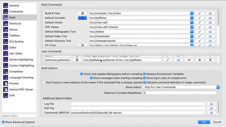The height and width of the screenshot is (127, 226).
Task: Open Default Glossary Tool dropdown arrow
Action: (192, 41)
